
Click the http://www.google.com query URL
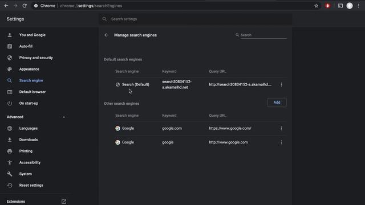[228, 142]
